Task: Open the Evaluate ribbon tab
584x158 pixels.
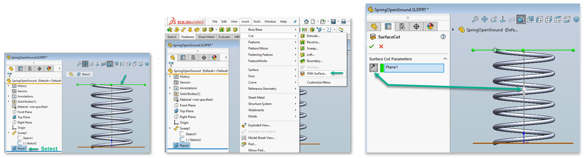Action: (224, 37)
